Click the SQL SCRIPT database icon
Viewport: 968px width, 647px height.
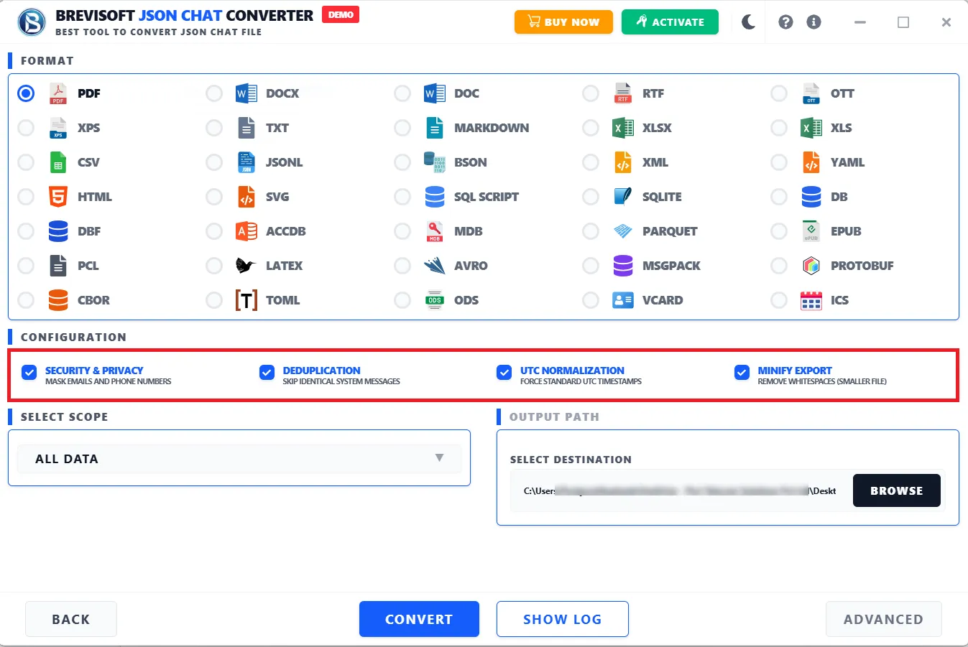tap(435, 197)
